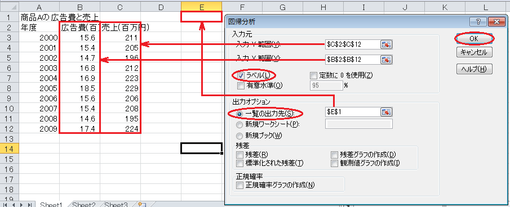The height and width of the screenshot is (207, 510).
Task: Enable the 定数に0を使用 checkbox
Action: point(313,75)
